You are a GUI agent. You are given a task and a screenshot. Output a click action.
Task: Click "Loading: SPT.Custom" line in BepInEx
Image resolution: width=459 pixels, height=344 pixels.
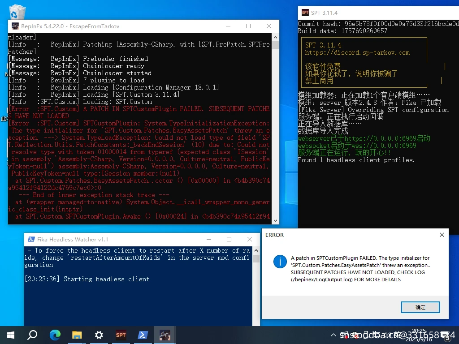tap(80, 102)
